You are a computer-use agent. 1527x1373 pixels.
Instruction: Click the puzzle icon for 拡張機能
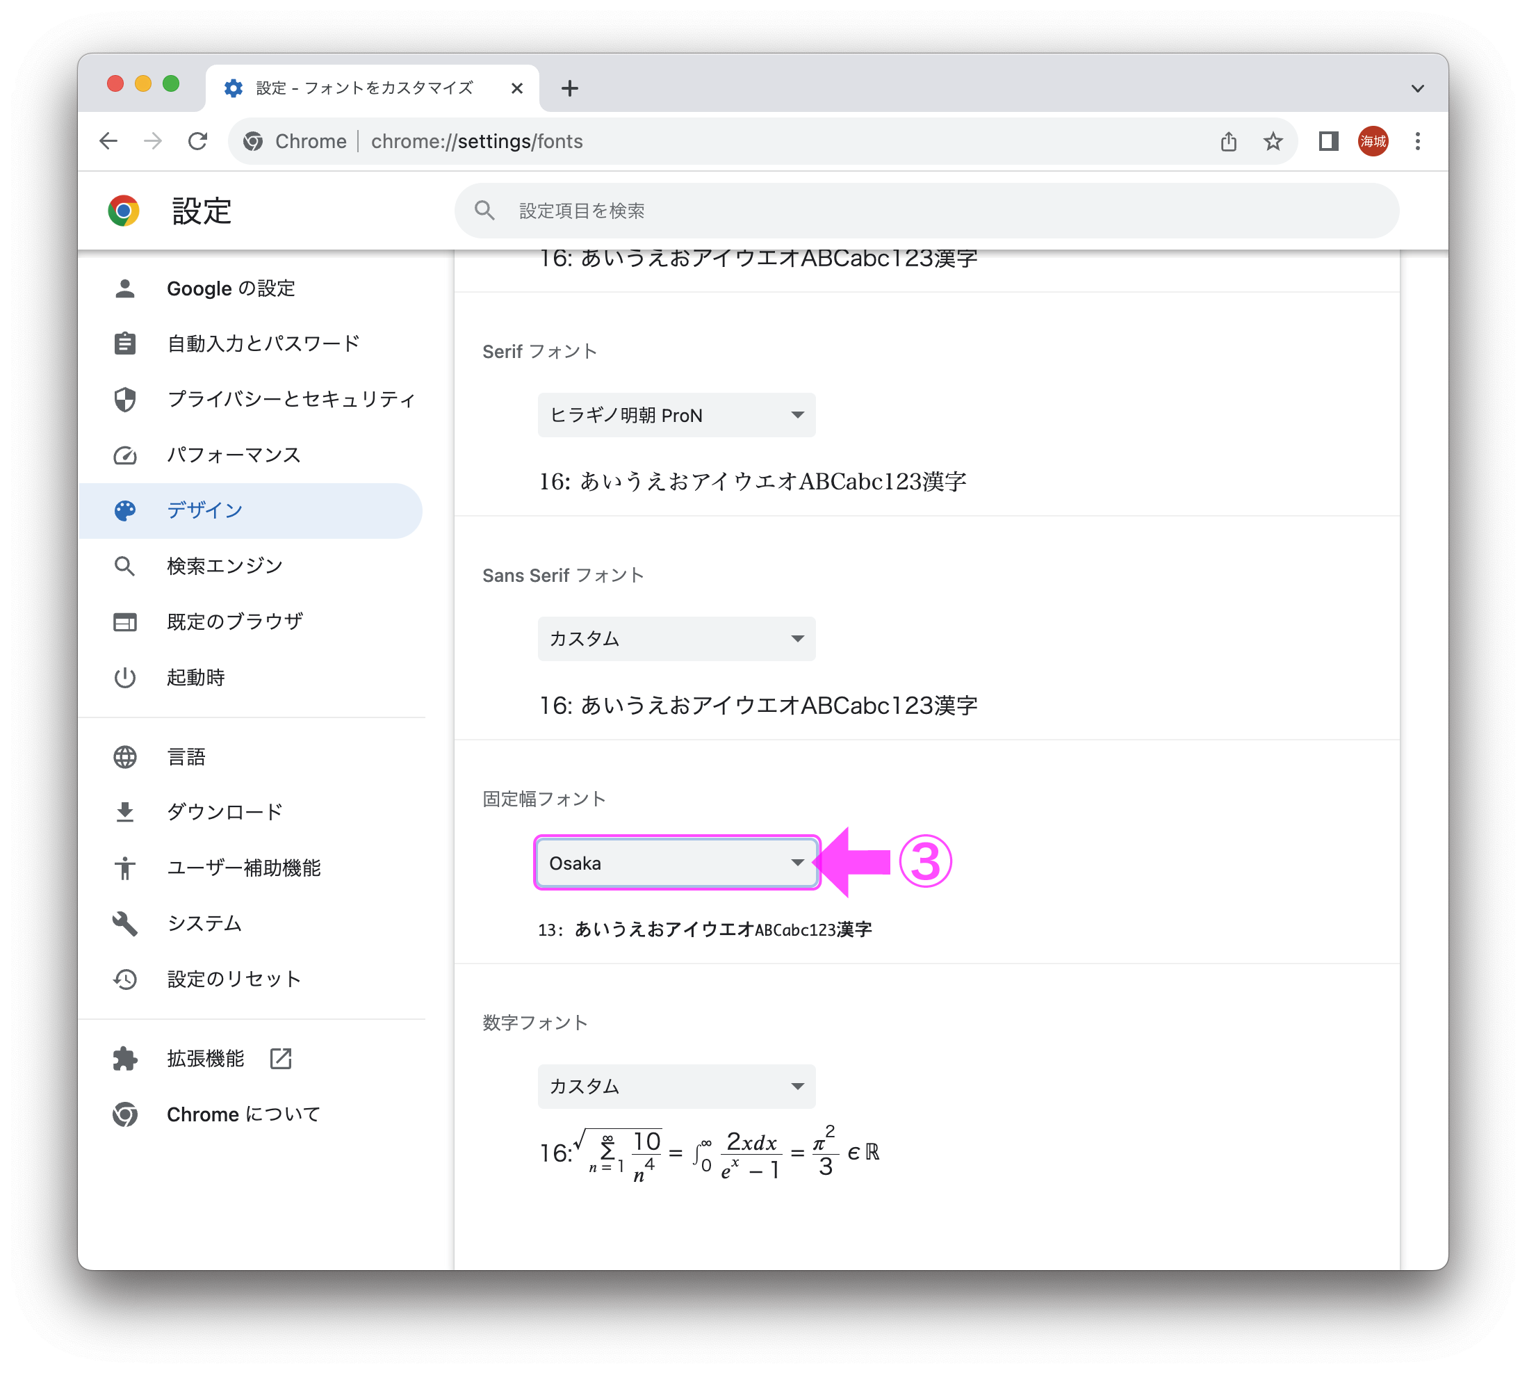click(125, 1059)
